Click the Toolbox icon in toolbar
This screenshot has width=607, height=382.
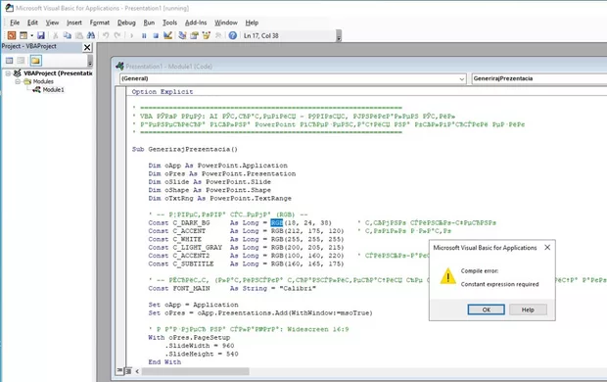click(218, 35)
